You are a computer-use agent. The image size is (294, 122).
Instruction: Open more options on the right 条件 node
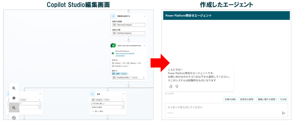coord(123,94)
